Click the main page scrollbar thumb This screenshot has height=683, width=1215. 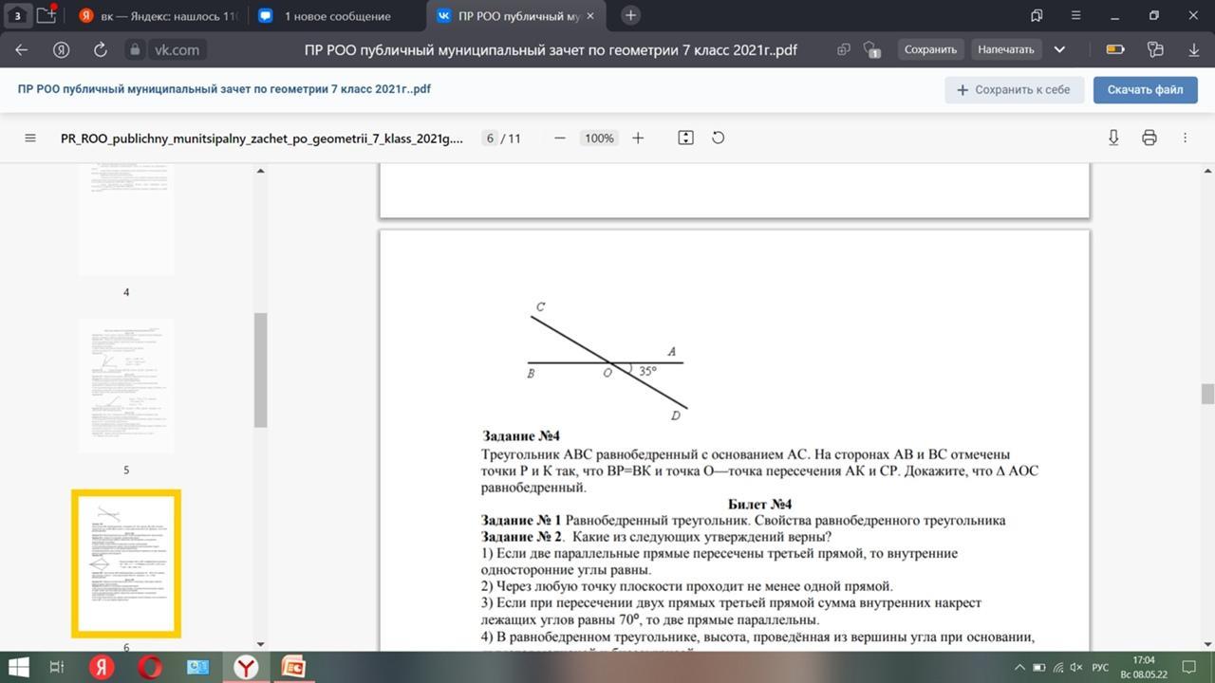click(x=1207, y=394)
